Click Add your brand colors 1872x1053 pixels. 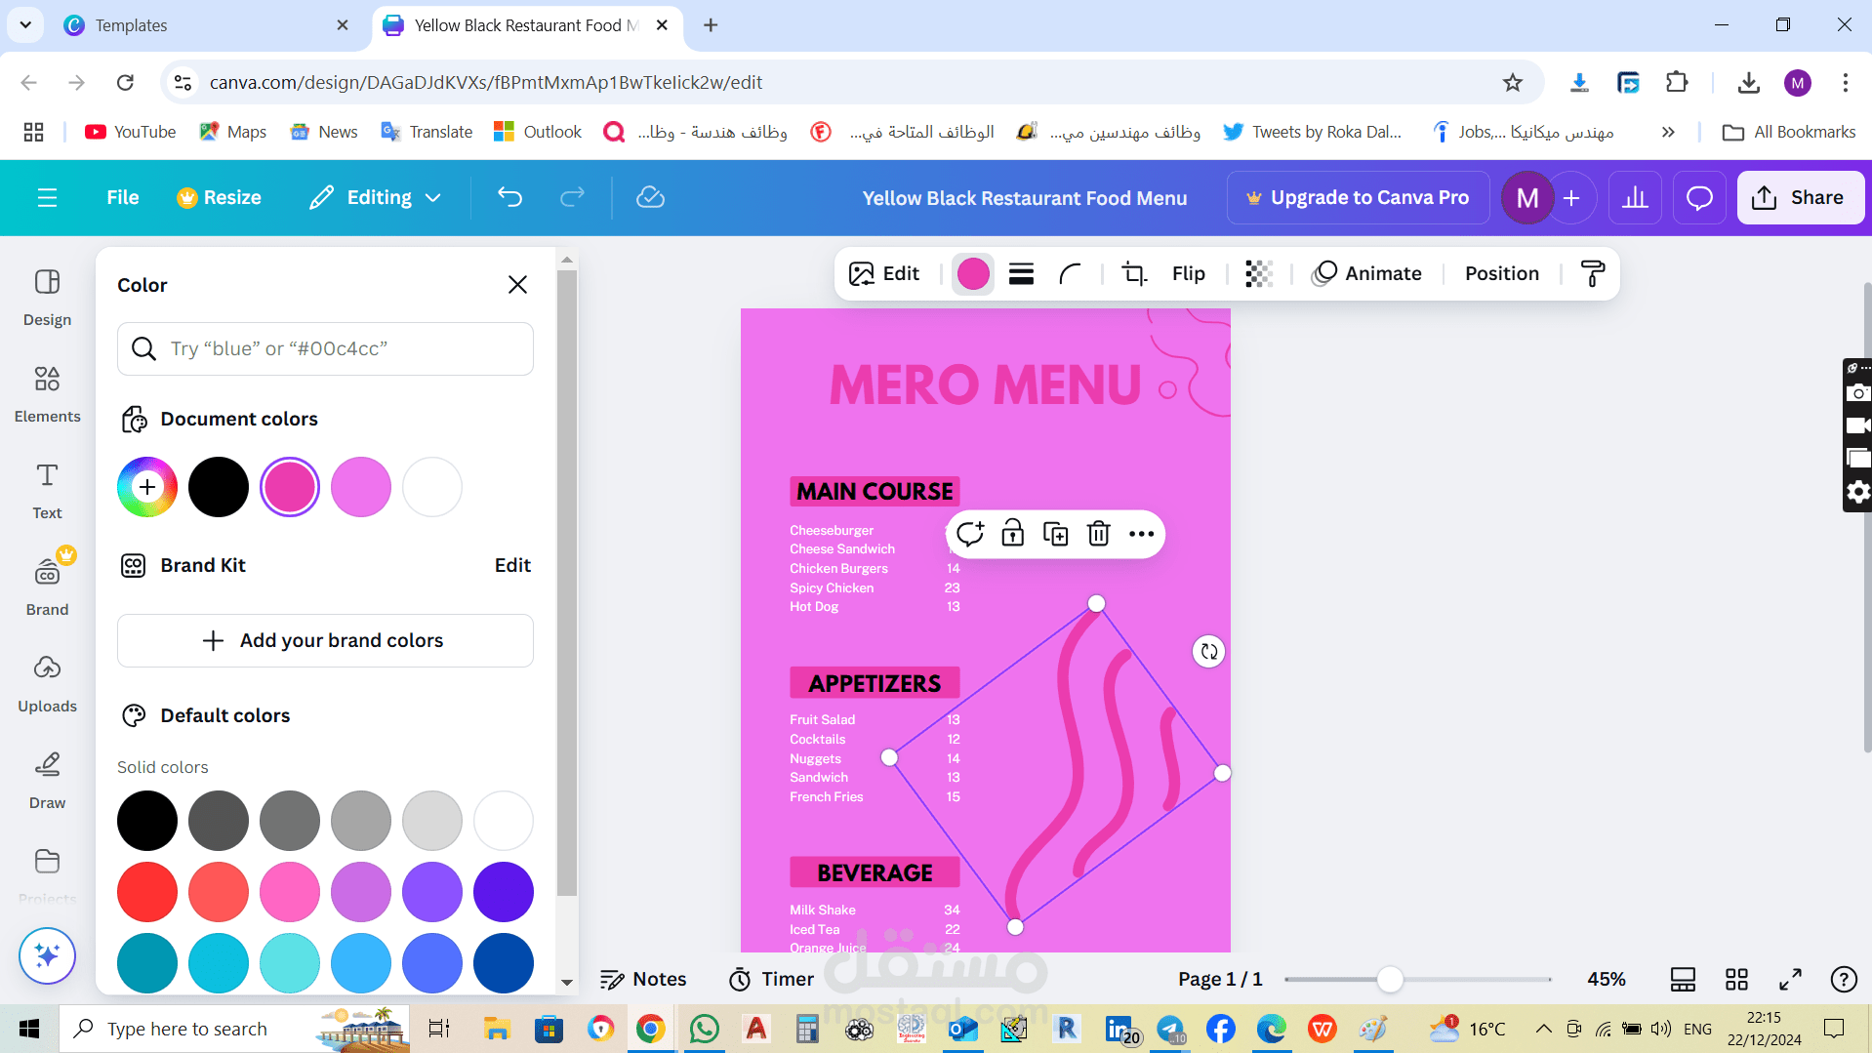(x=325, y=640)
